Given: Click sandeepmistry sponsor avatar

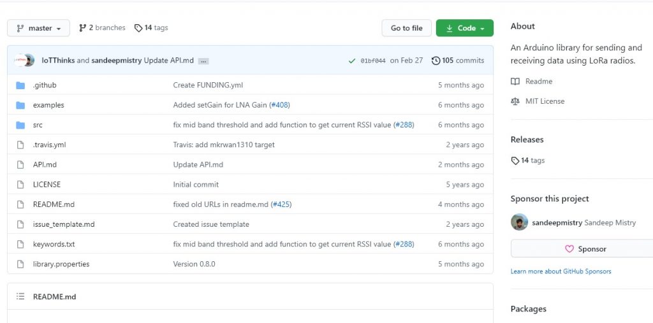Looking at the screenshot, I should point(519,222).
